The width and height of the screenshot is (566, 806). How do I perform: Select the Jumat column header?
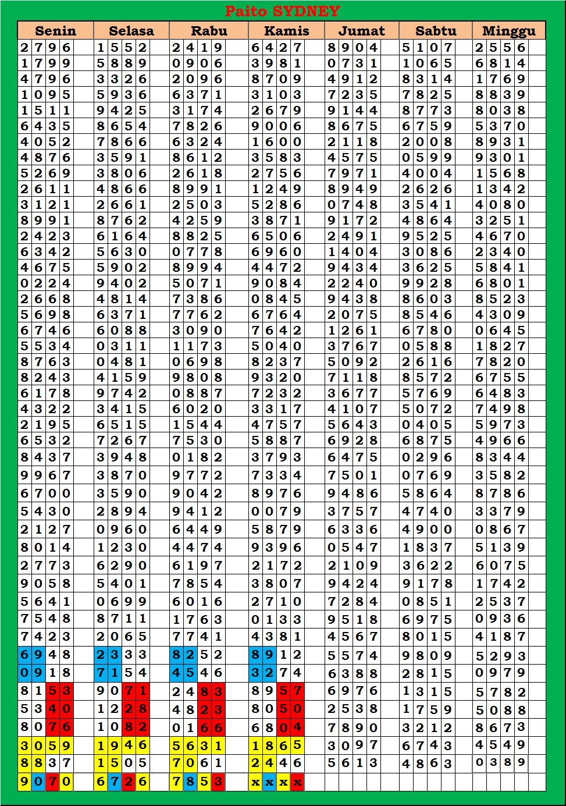361,31
